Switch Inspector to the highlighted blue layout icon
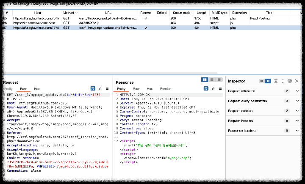This screenshot has width=305, height=184. coord(268,81)
